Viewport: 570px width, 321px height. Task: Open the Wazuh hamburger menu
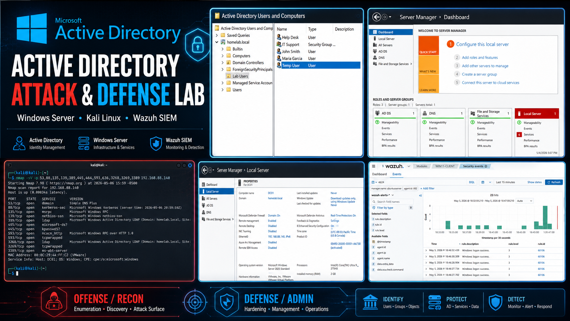[x=374, y=166]
